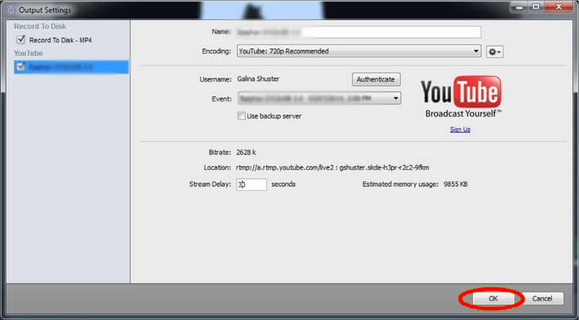The width and height of the screenshot is (579, 320).
Task: Click the YouTube Broadcast Yourself logo
Action: 461,96
